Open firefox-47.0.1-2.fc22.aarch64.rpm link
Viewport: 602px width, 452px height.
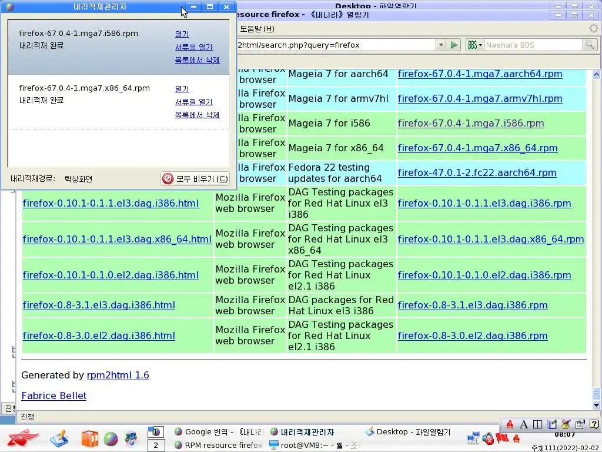[x=477, y=173]
